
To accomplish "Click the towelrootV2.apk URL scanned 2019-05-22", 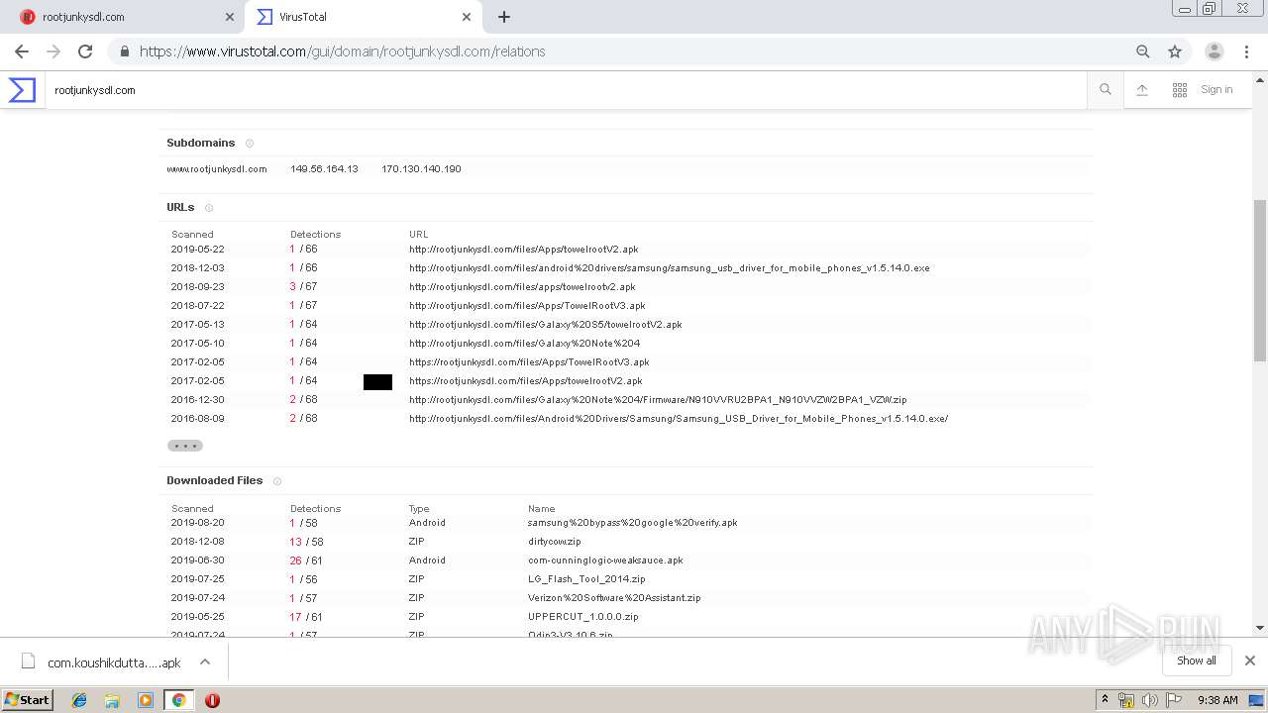I will [524, 250].
